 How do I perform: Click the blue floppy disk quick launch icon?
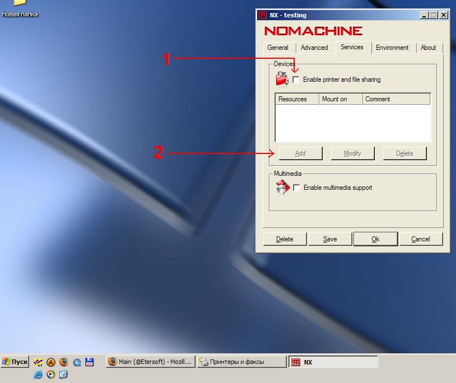coord(89,362)
